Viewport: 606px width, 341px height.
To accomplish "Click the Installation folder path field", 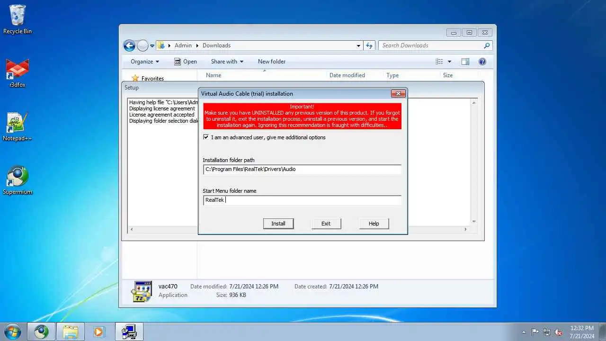I will pos(302,169).
